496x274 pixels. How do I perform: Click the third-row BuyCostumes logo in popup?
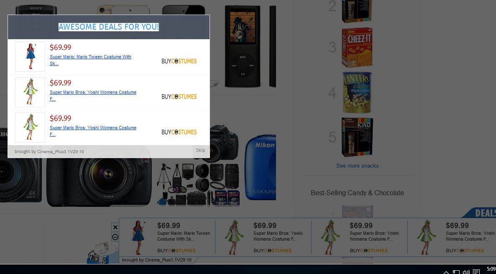tap(179, 132)
